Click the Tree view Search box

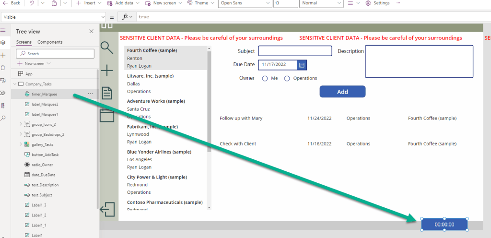click(55, 54)
